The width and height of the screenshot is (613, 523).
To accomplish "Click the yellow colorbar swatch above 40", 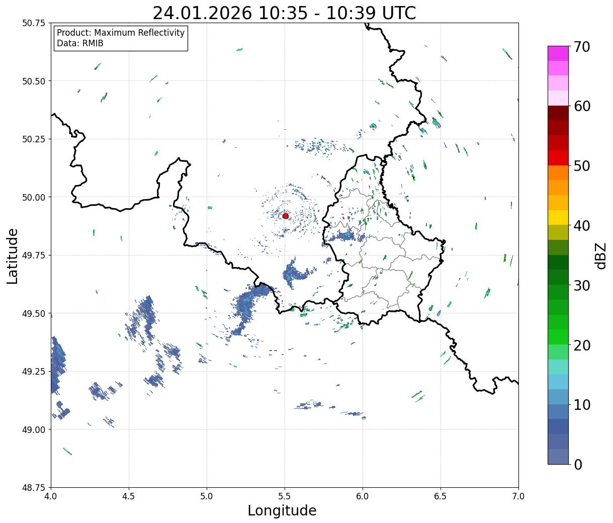I will [558, 218].
